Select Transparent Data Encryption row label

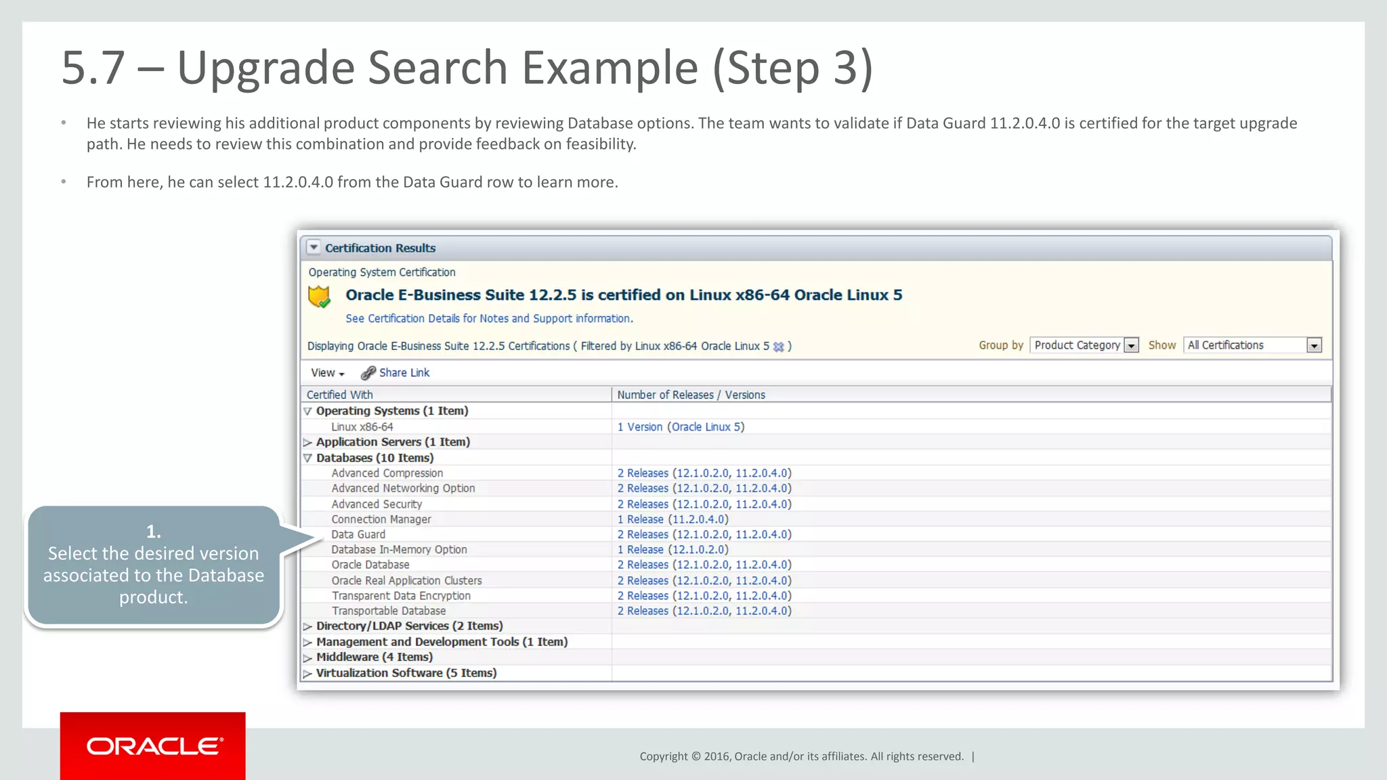tap(401, 596)
